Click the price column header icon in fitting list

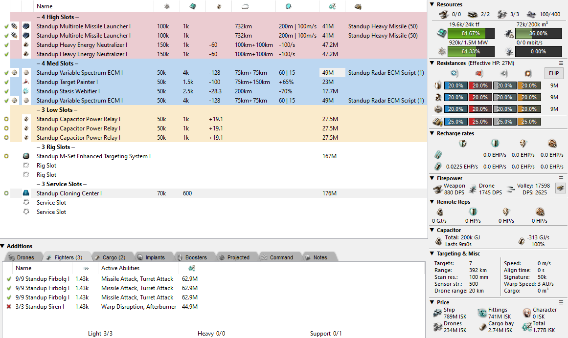tap(332, 6)
